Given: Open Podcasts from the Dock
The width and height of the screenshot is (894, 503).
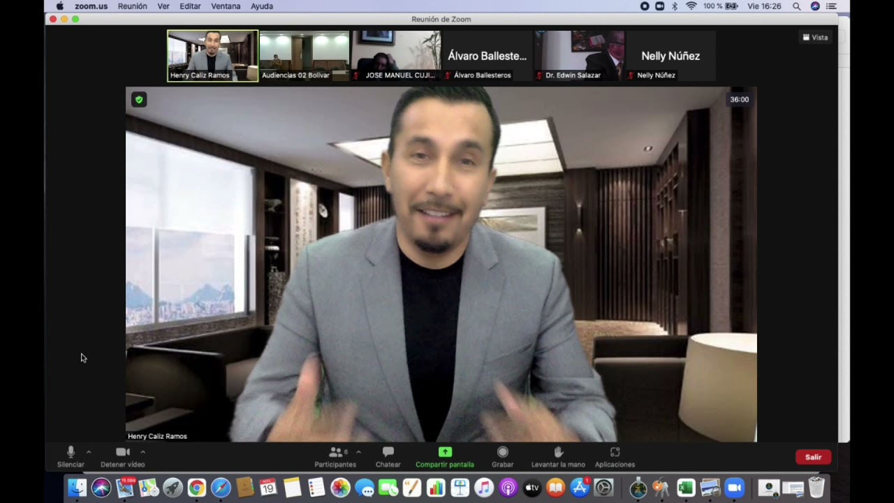Looking at the screenshot, I should 508,488.
